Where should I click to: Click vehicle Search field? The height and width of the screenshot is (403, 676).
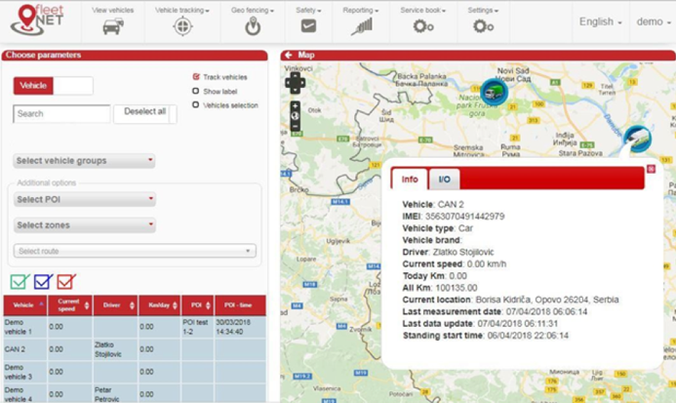(x=61, y=114)
